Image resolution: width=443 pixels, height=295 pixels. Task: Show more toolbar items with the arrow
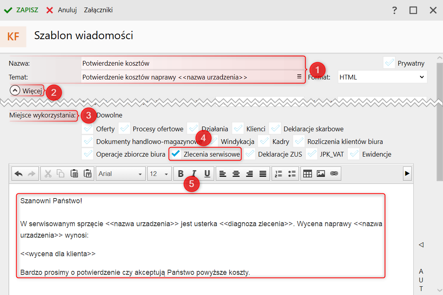point(407,173)
